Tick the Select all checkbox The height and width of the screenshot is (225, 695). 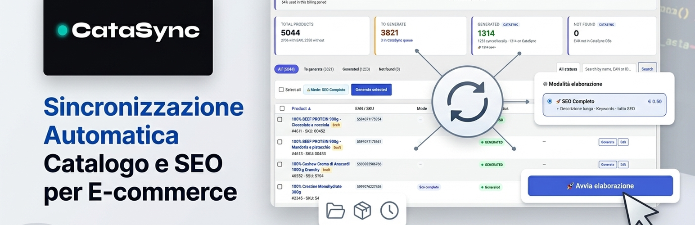pyautogui.click(x=281, y=90)
